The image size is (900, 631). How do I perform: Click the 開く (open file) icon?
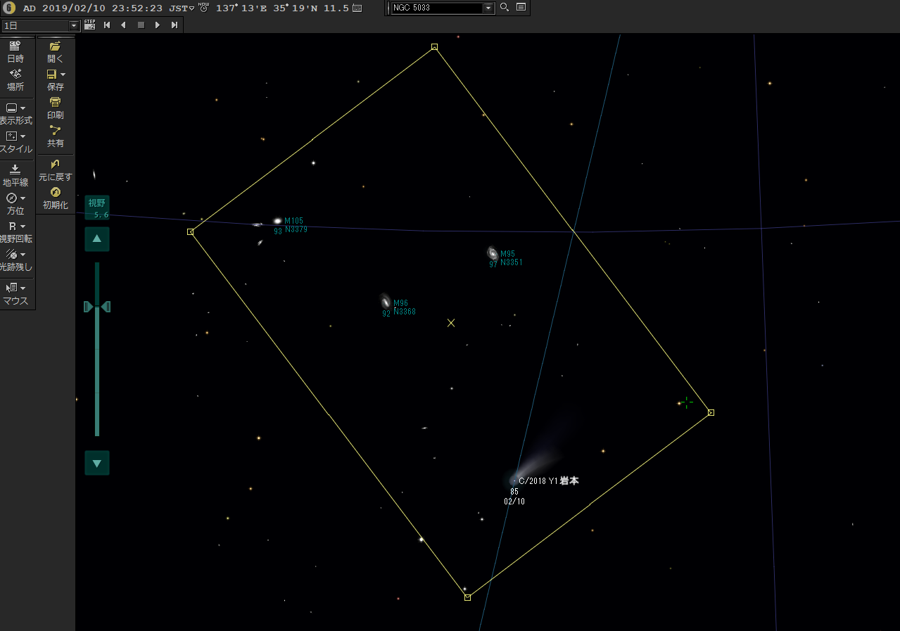[x=55, y=46]
